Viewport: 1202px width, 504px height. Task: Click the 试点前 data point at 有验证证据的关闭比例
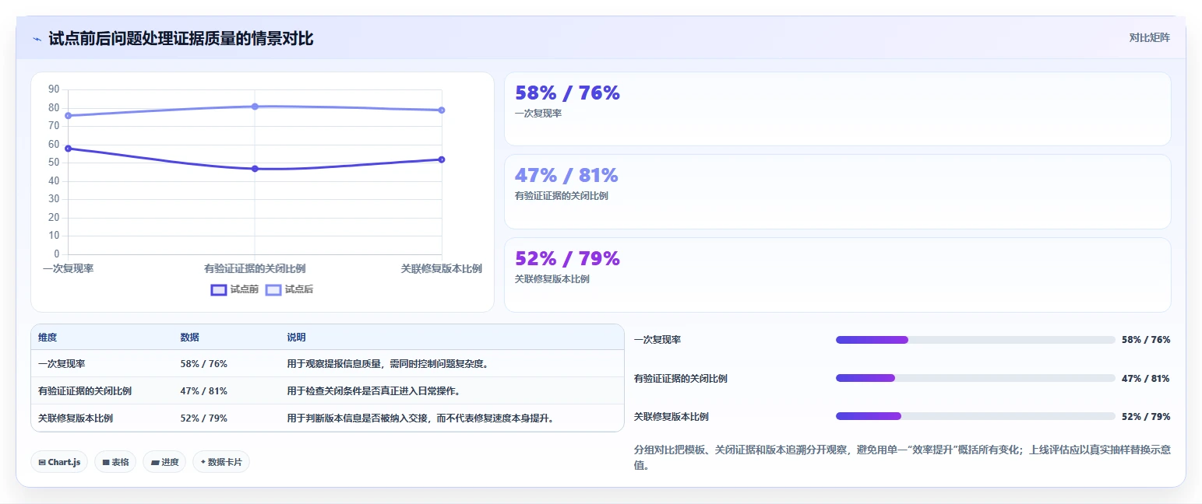click(255, 168)
